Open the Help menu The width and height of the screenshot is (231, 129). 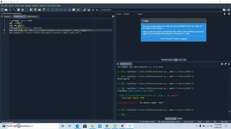pyautogui.click(x=59, y=6)
